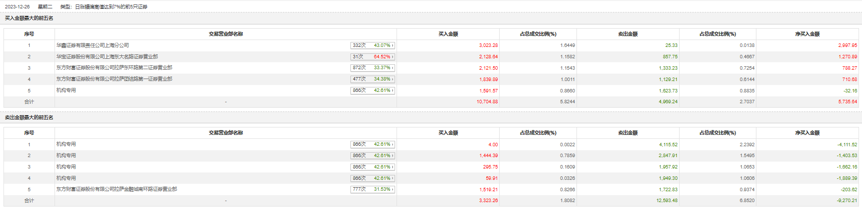This screenshot has height=210, width=862.
Task: Open 东方财富证券拉萨金融城南环路证券营业部 link
Action: (116, 189)
